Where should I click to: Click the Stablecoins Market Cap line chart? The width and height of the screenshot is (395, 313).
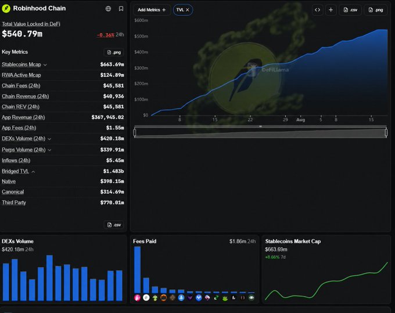(326, 281)
